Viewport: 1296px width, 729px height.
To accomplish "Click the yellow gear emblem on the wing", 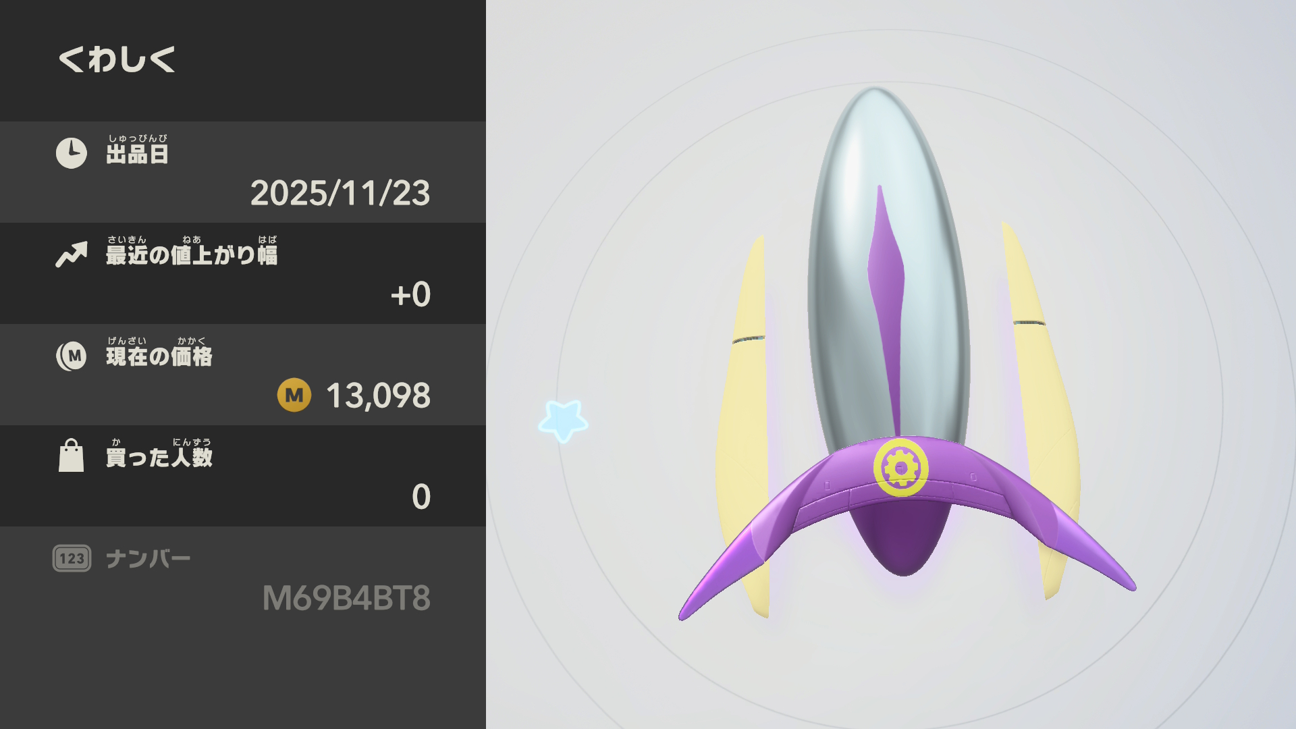I will (901, 468).
